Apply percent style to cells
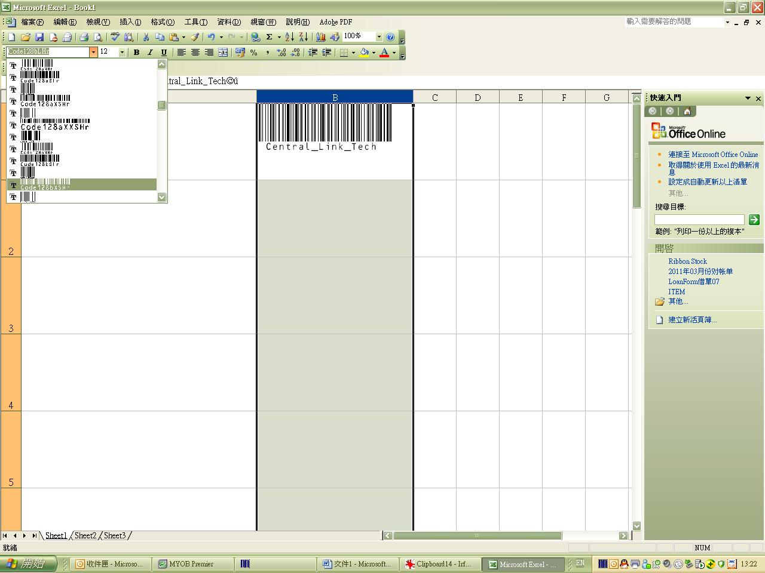765x573 pixels. pyautogui.click(x=253, y=53)
